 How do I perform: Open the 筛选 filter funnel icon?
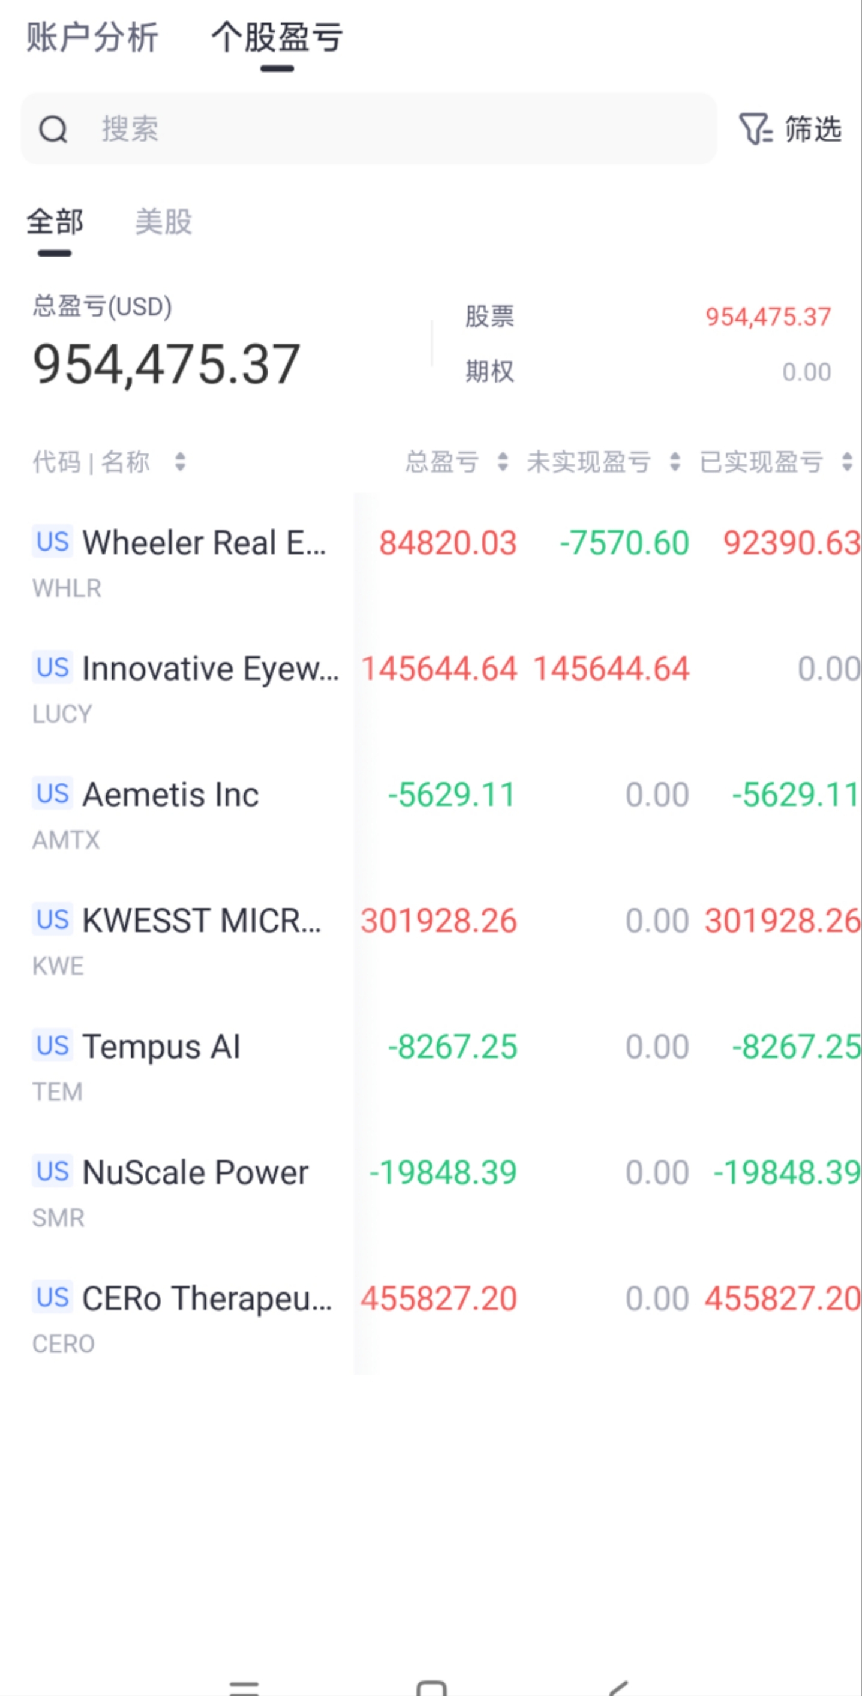pyautogui.click(x=755, y=128)
